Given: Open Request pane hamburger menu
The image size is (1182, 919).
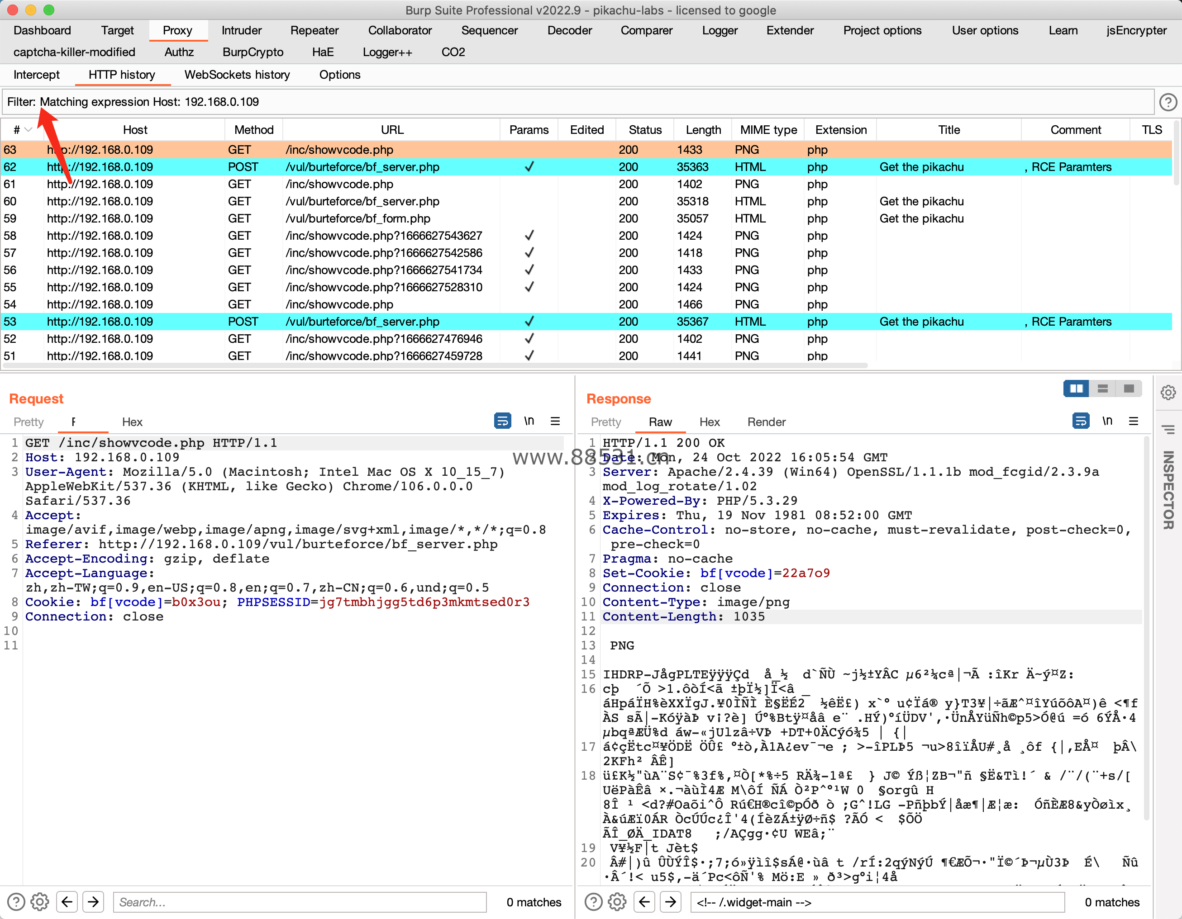Looking at the screenshot, I should coord(555,421).
